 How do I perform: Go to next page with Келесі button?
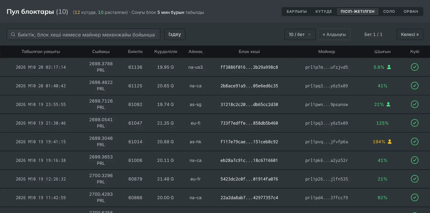[x=410, y=34]
